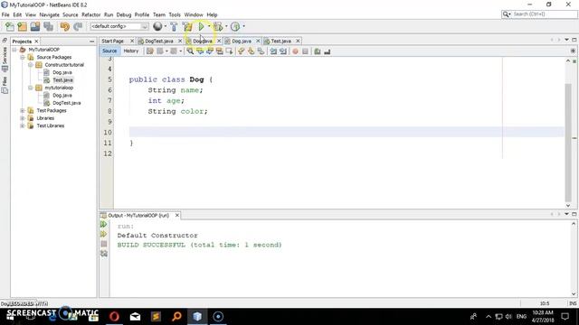Close the Projects panel tab

(36, 42)
